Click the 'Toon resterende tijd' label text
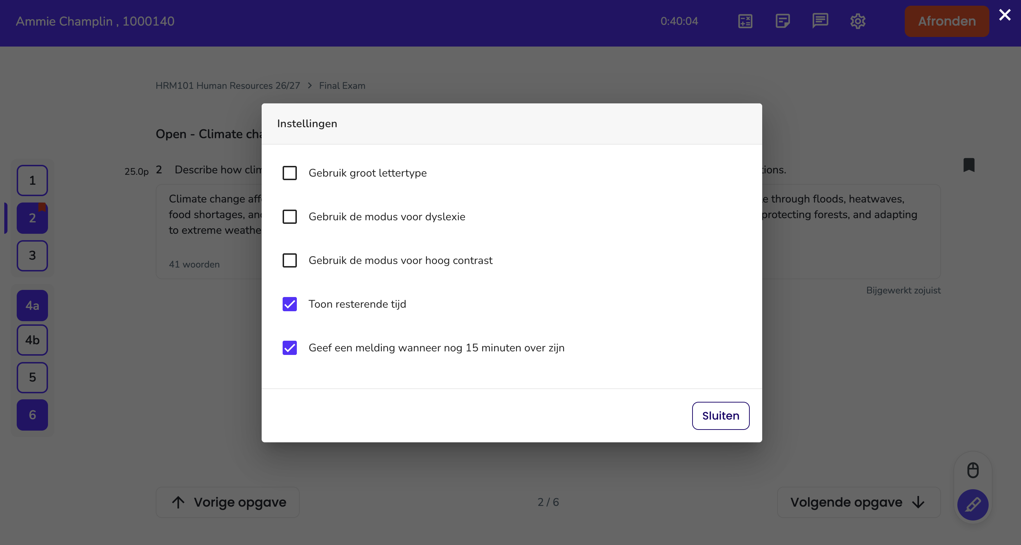The image size is (1021, 545). pyautogui.click(x=357, y=304)
